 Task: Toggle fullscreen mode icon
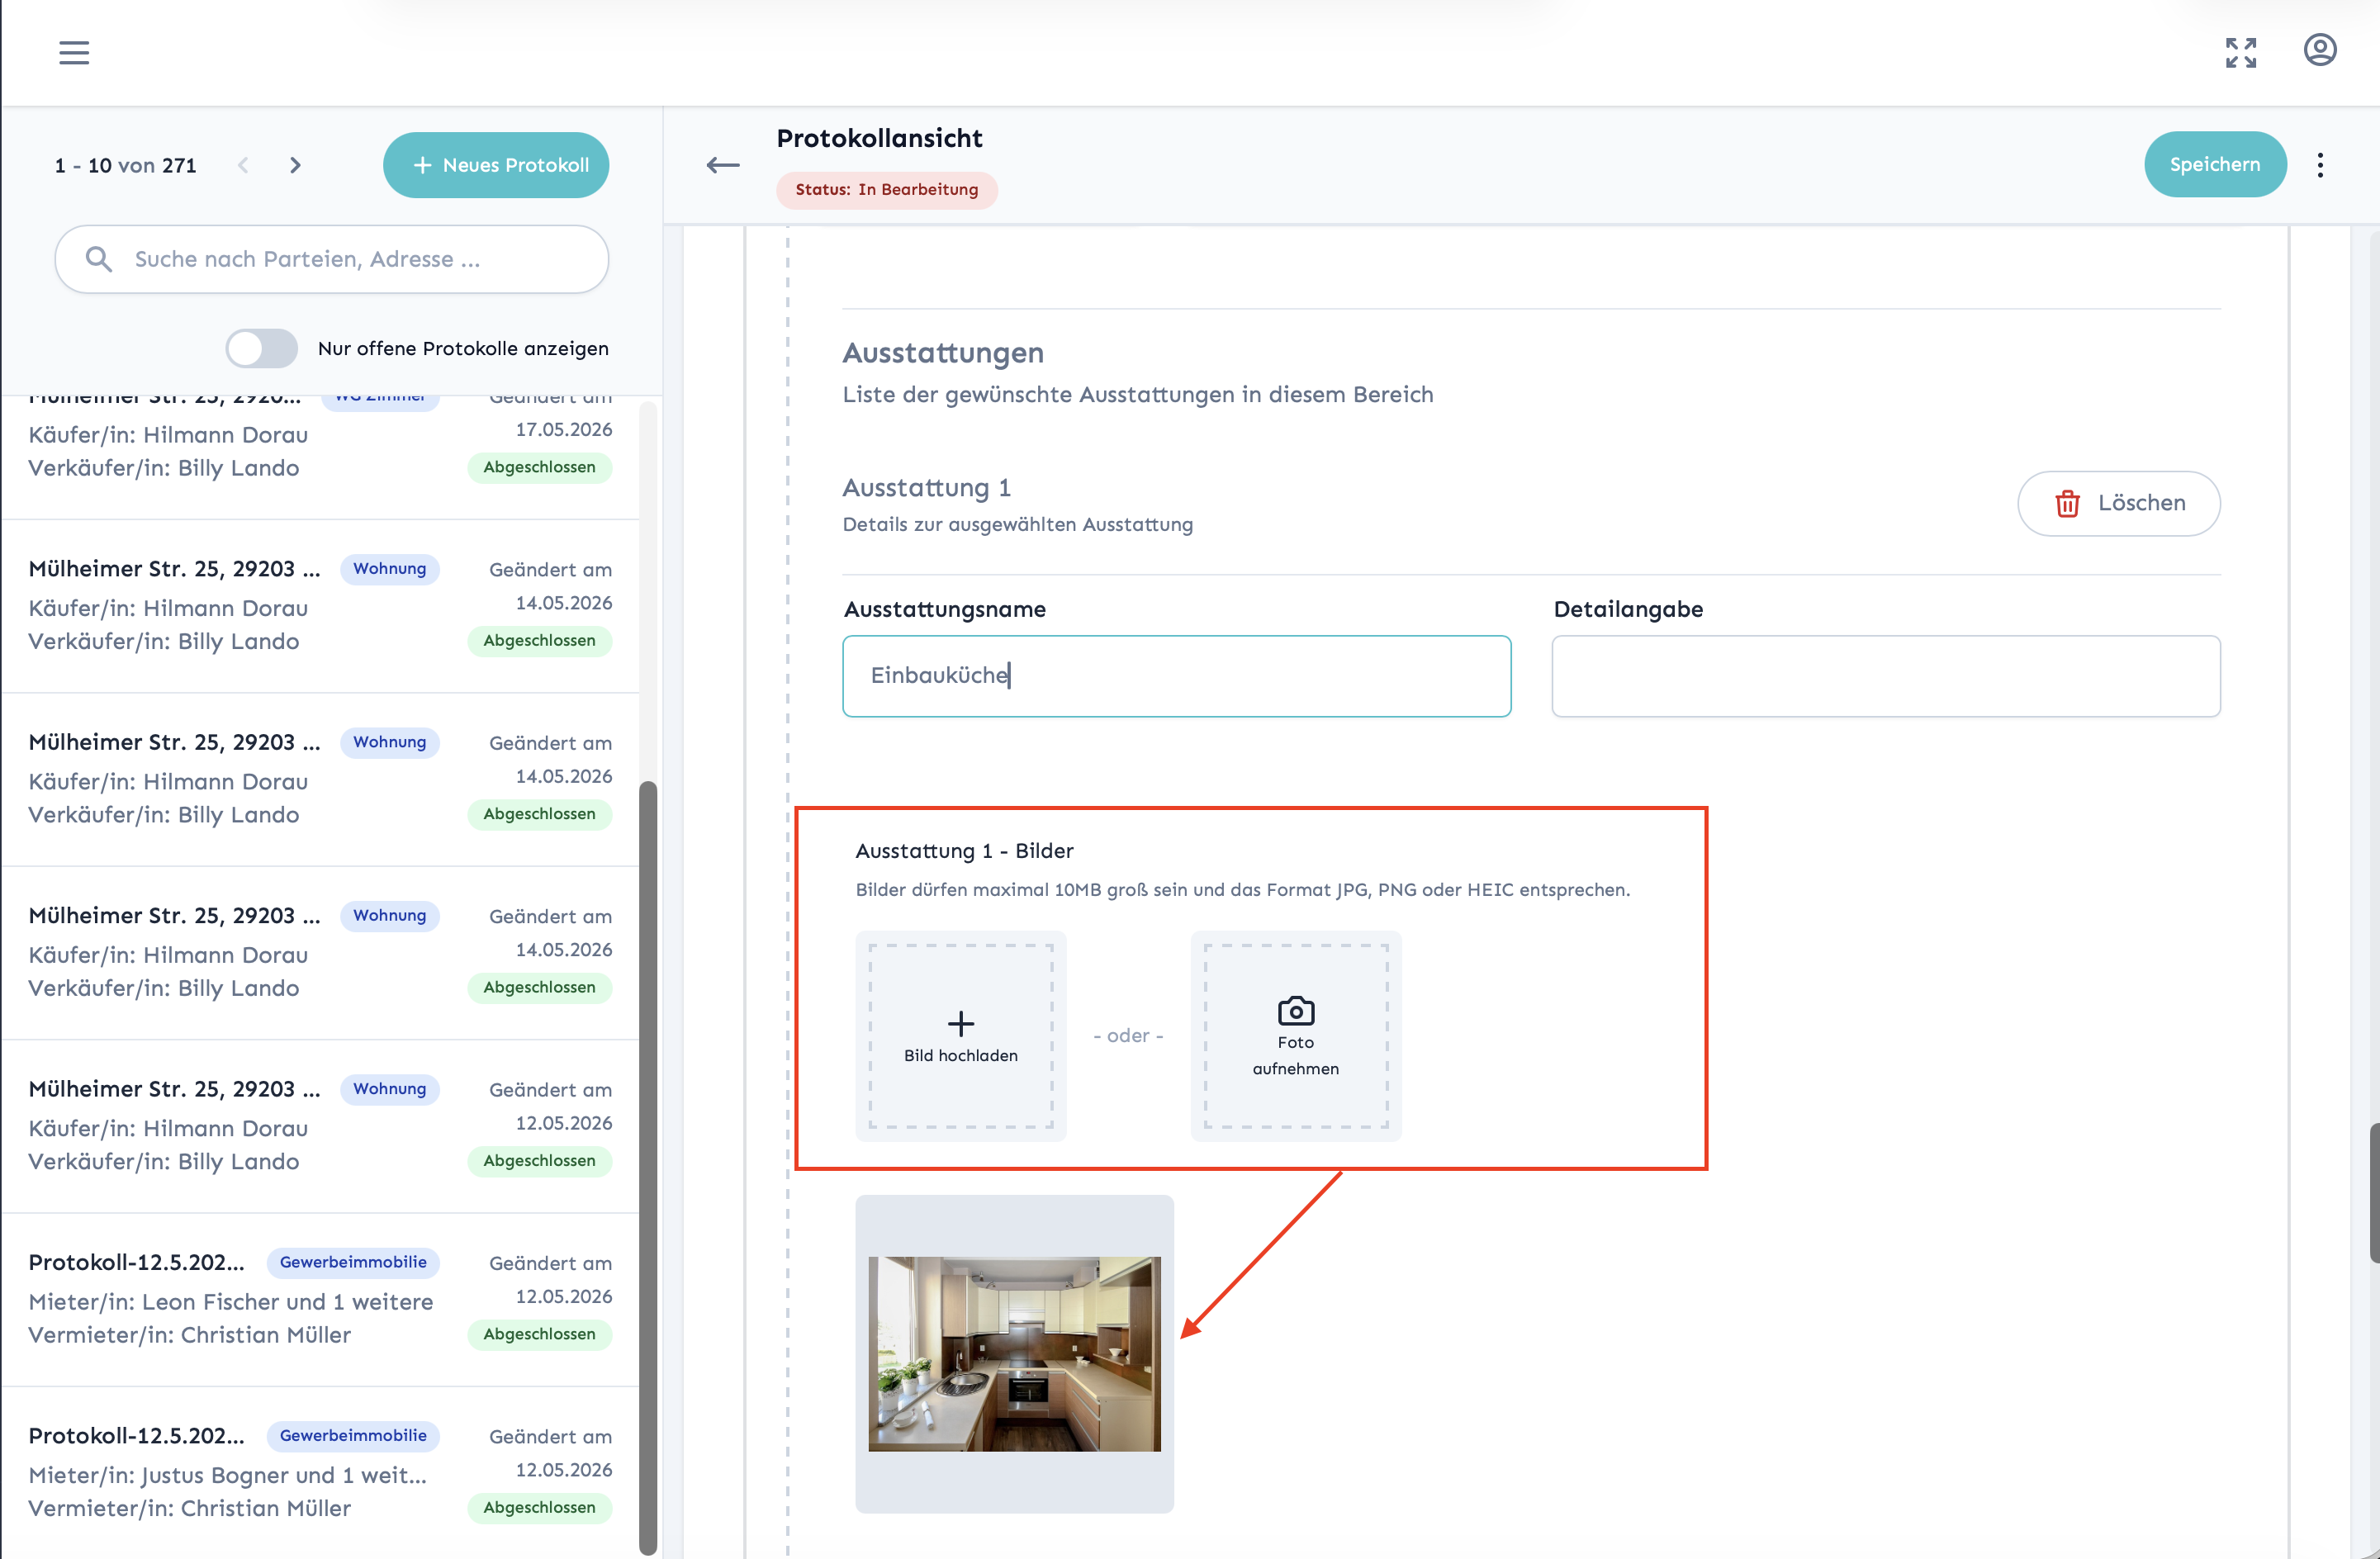point(2240,52)
